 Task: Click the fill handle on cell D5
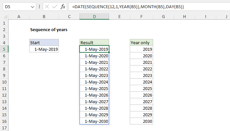[x=109, y=52]
